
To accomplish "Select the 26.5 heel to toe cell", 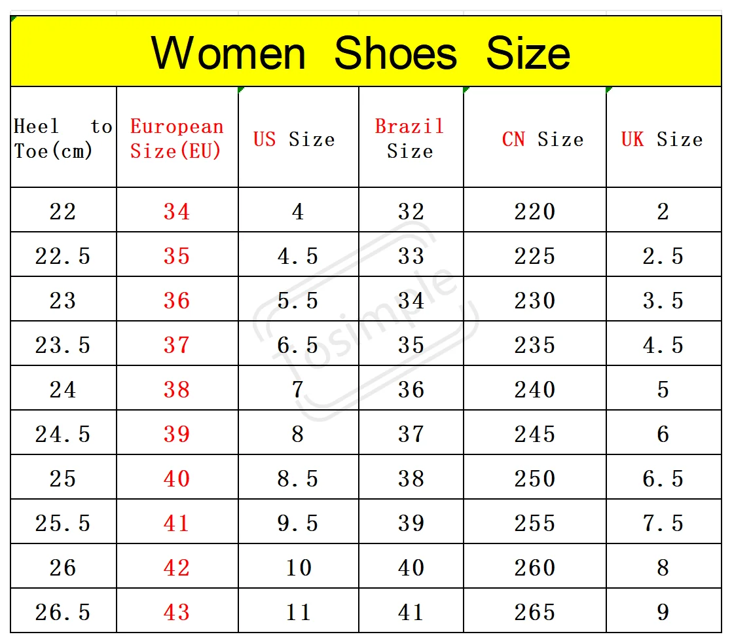I will 63,612.
